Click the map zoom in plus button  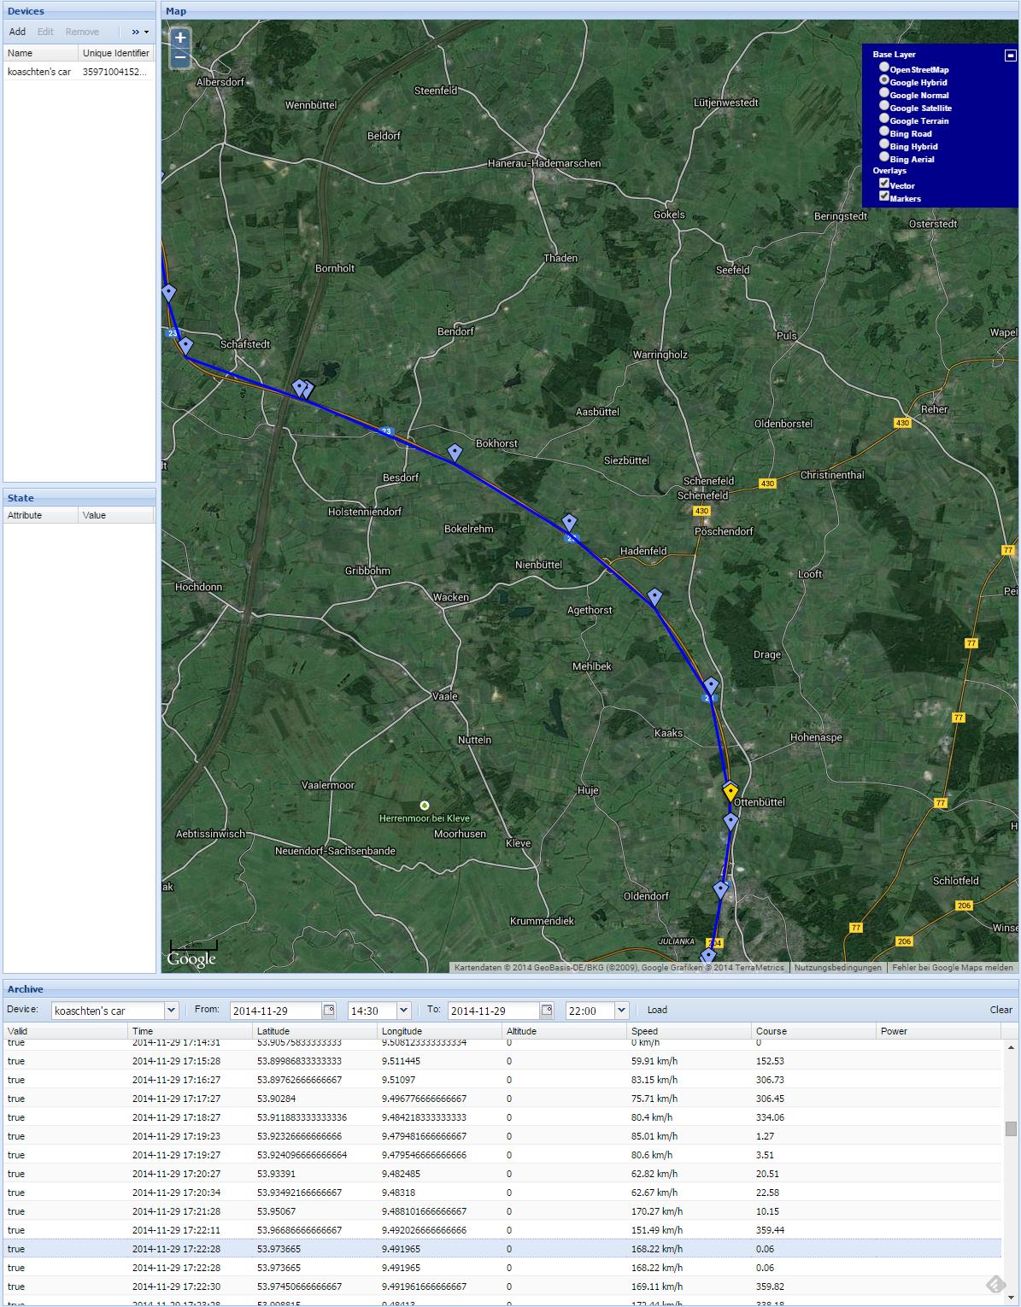point(179,38)
